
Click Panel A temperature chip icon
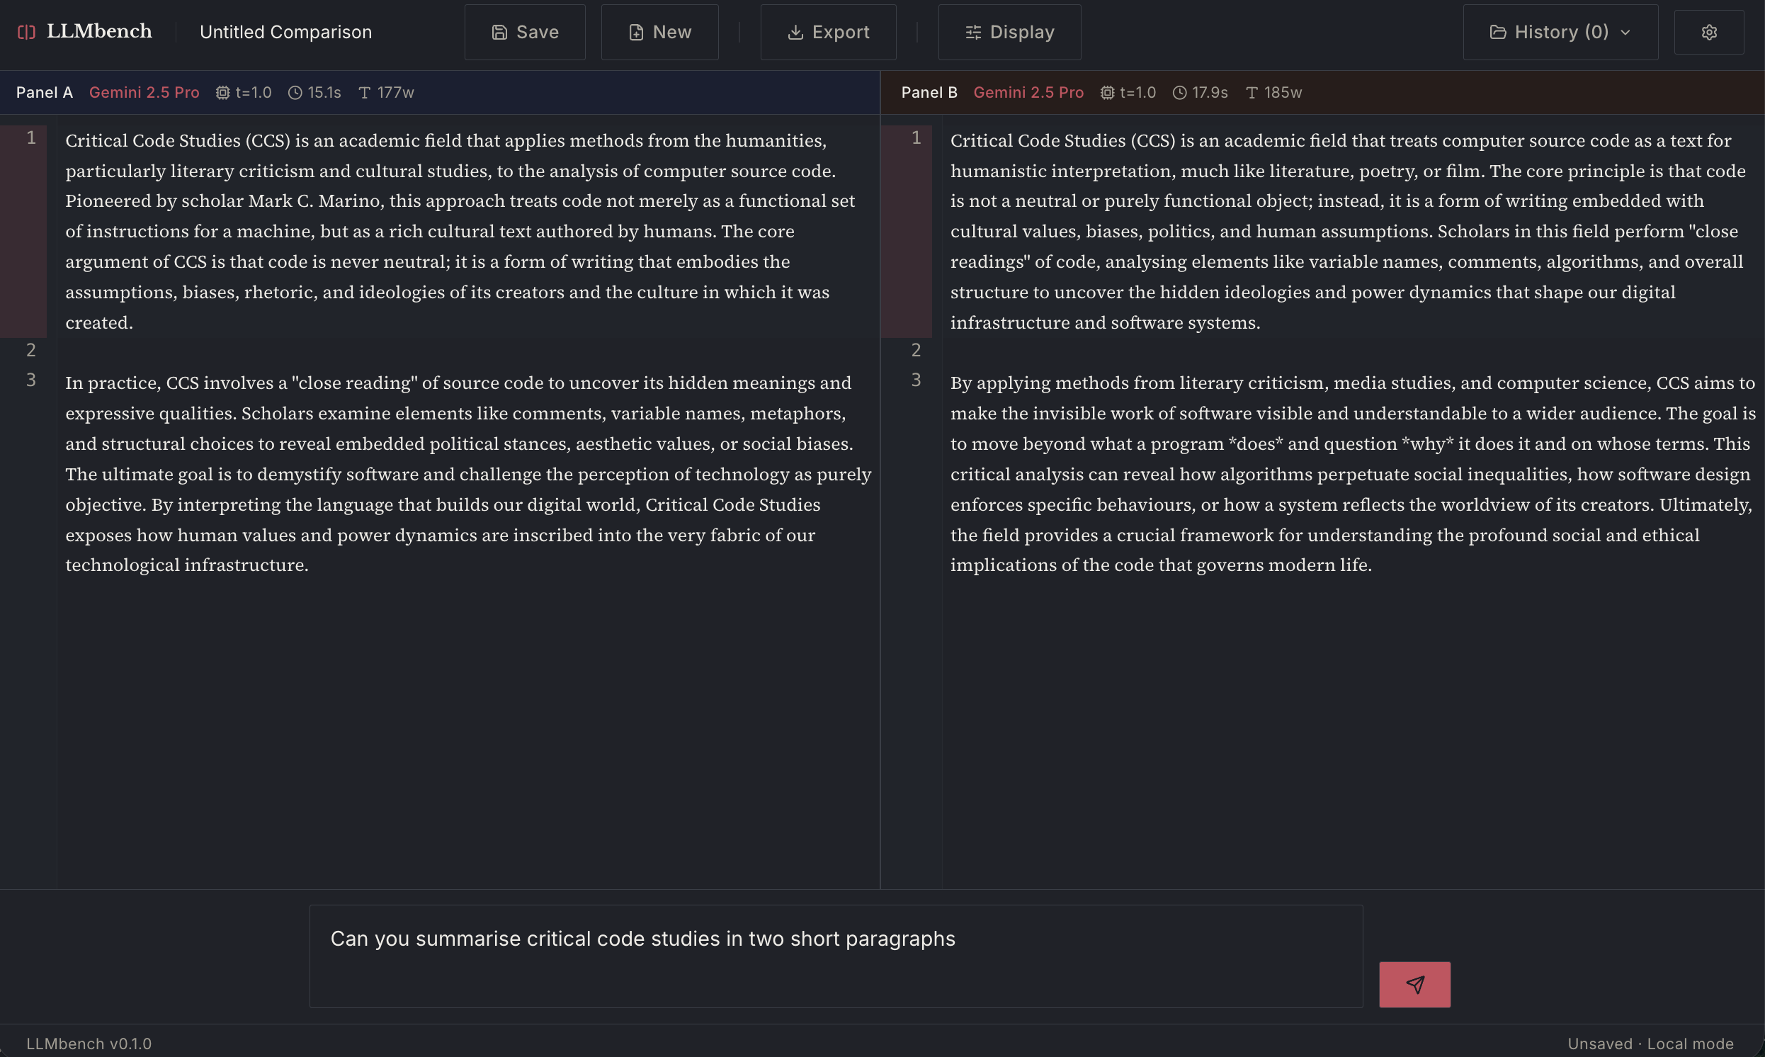tap(223, 93)
